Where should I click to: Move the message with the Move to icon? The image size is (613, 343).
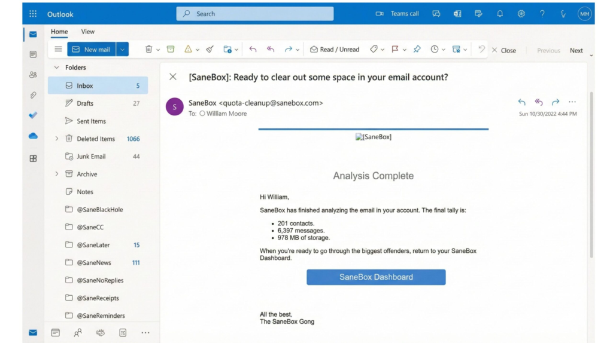227,49
